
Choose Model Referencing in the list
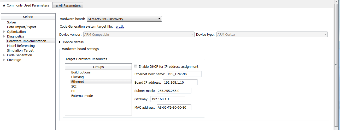[21, 46]
